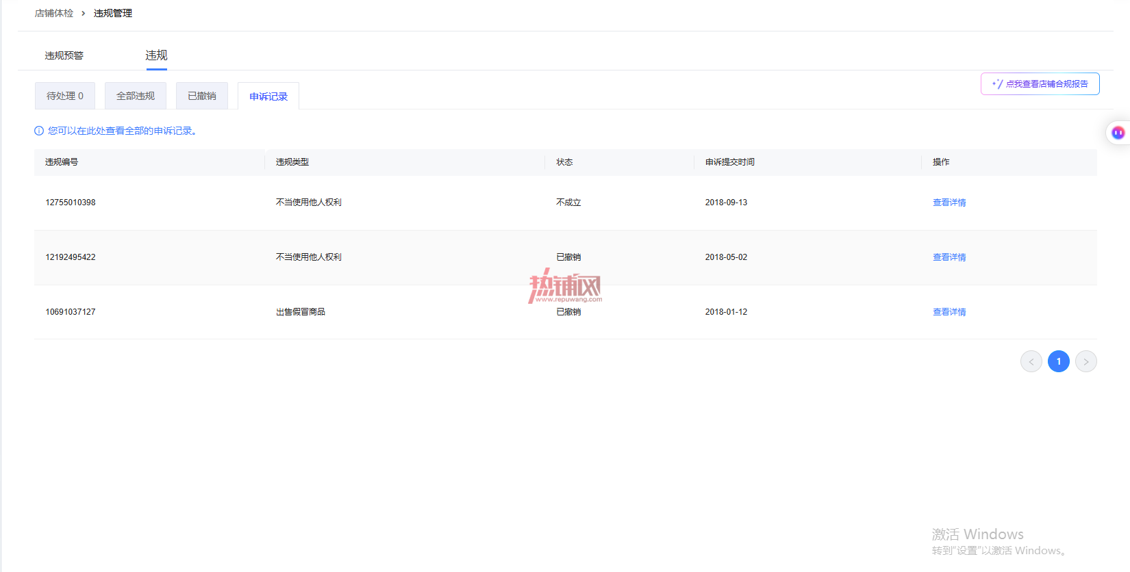This screenshot has height=572, width=1130.
Task: Go to next page arrow
Action: [1085, 361]
